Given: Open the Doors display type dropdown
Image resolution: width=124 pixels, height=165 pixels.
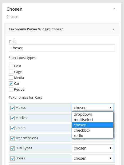Looking at the screenshot, I should (92, 158).
